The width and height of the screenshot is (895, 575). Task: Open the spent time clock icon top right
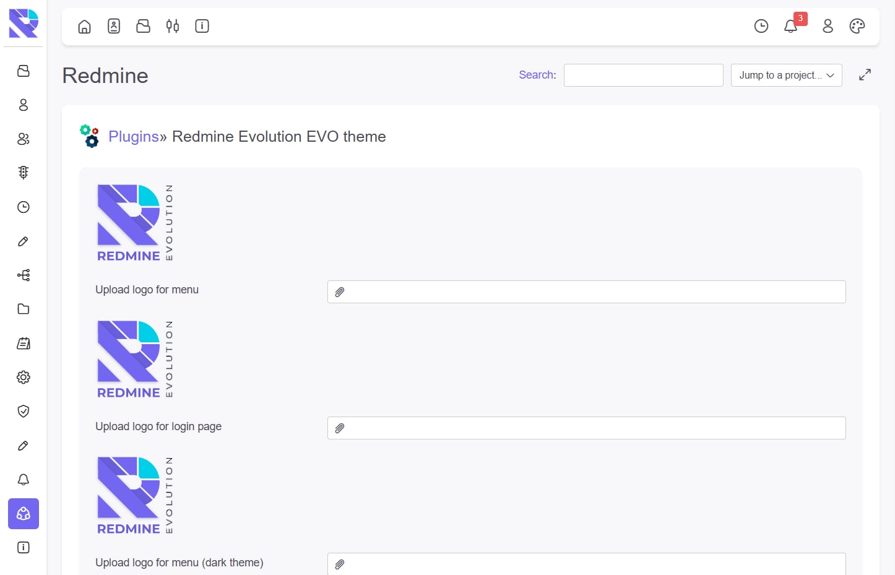761,27
